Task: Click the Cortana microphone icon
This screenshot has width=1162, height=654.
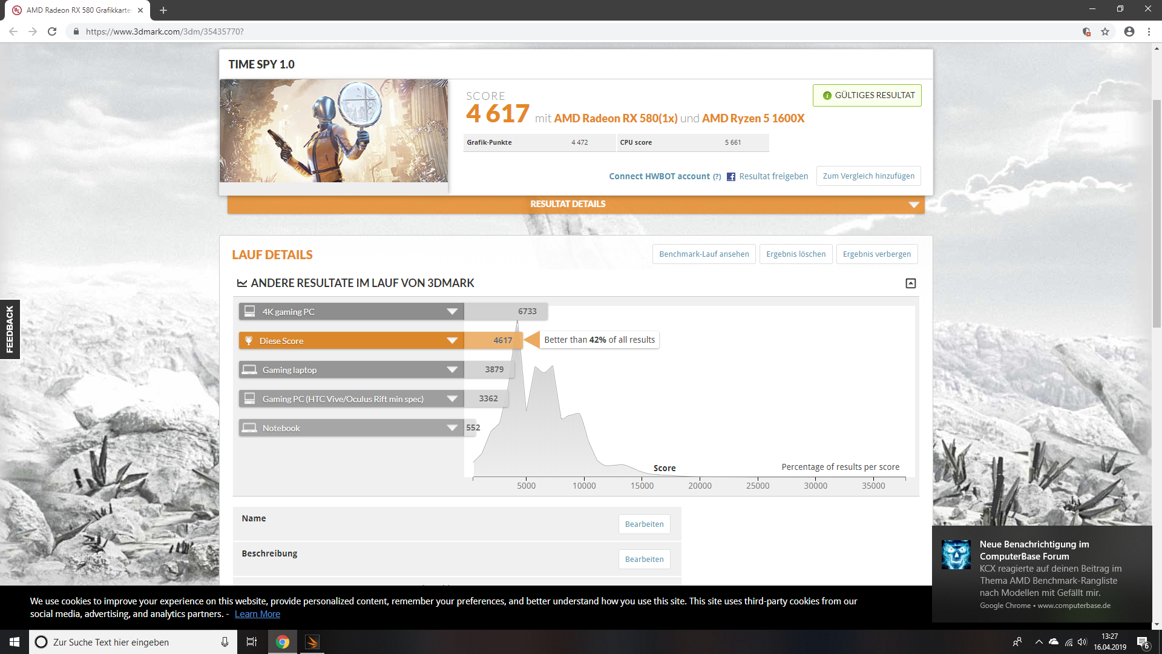Action: (x=225, y=642)
